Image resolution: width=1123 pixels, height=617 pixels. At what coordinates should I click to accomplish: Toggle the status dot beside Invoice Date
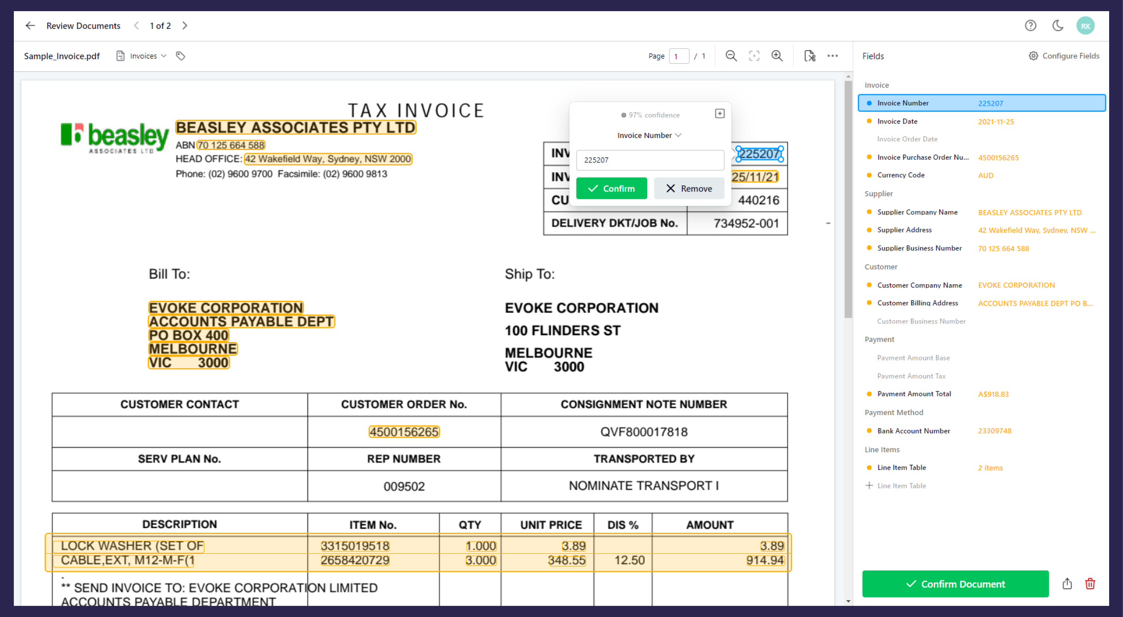869,121
